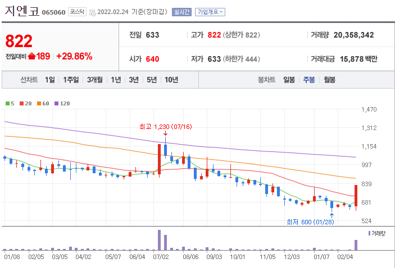Click the red arrow at 최고 1,230 marker
The height and width of the screenshot is (268, 395).
click(165, 133)
